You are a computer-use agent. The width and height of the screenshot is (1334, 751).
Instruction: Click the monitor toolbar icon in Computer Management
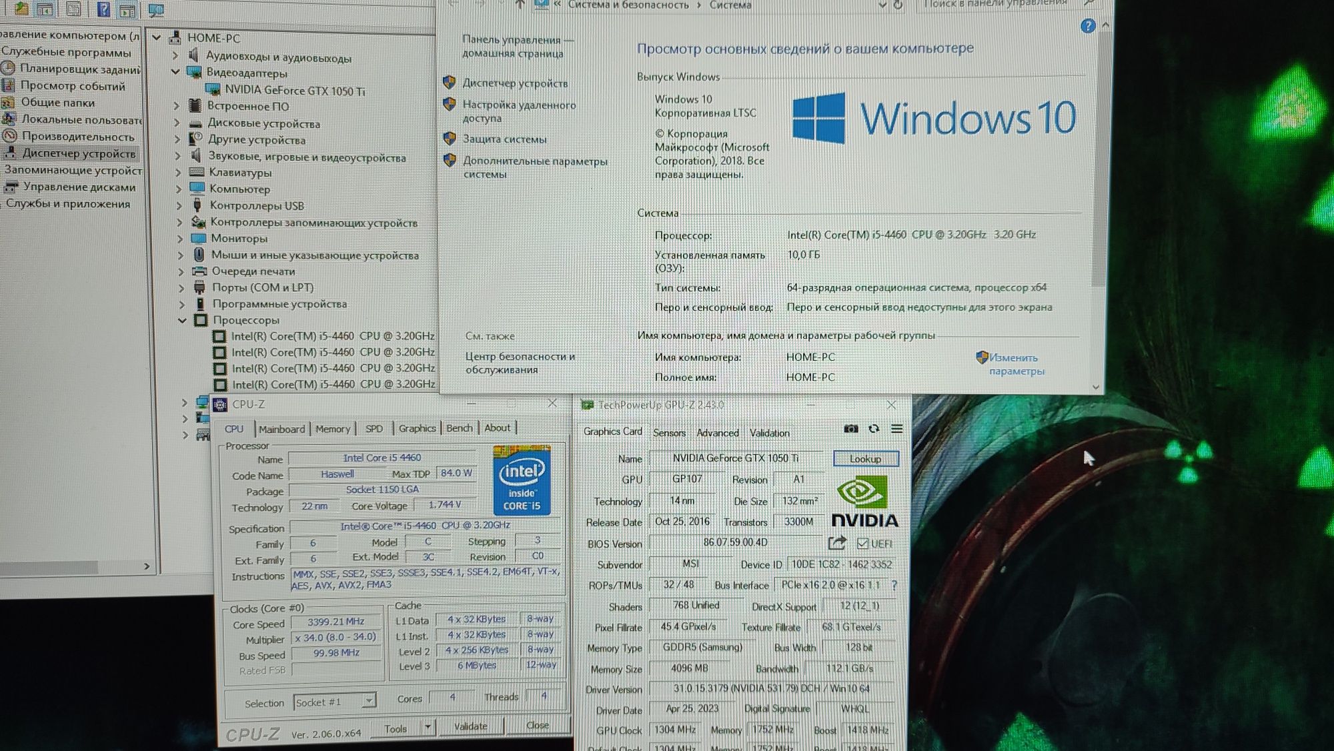[x=156, y=10]
